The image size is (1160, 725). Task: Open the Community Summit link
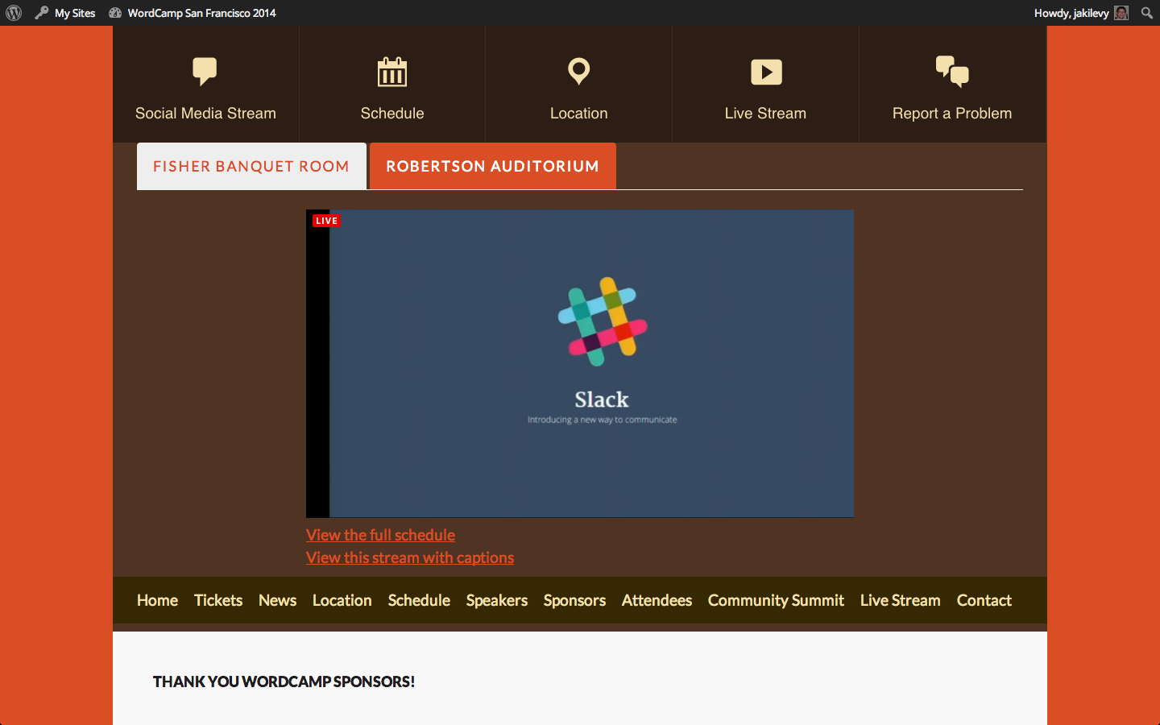775,600
